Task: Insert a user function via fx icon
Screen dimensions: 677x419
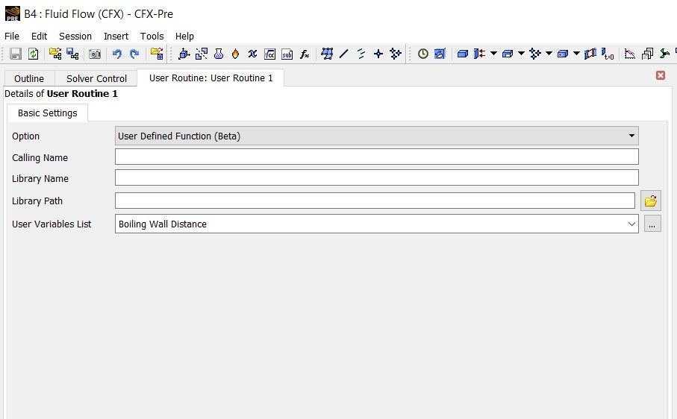Action: pyautogui.click(x=305, y=54)
